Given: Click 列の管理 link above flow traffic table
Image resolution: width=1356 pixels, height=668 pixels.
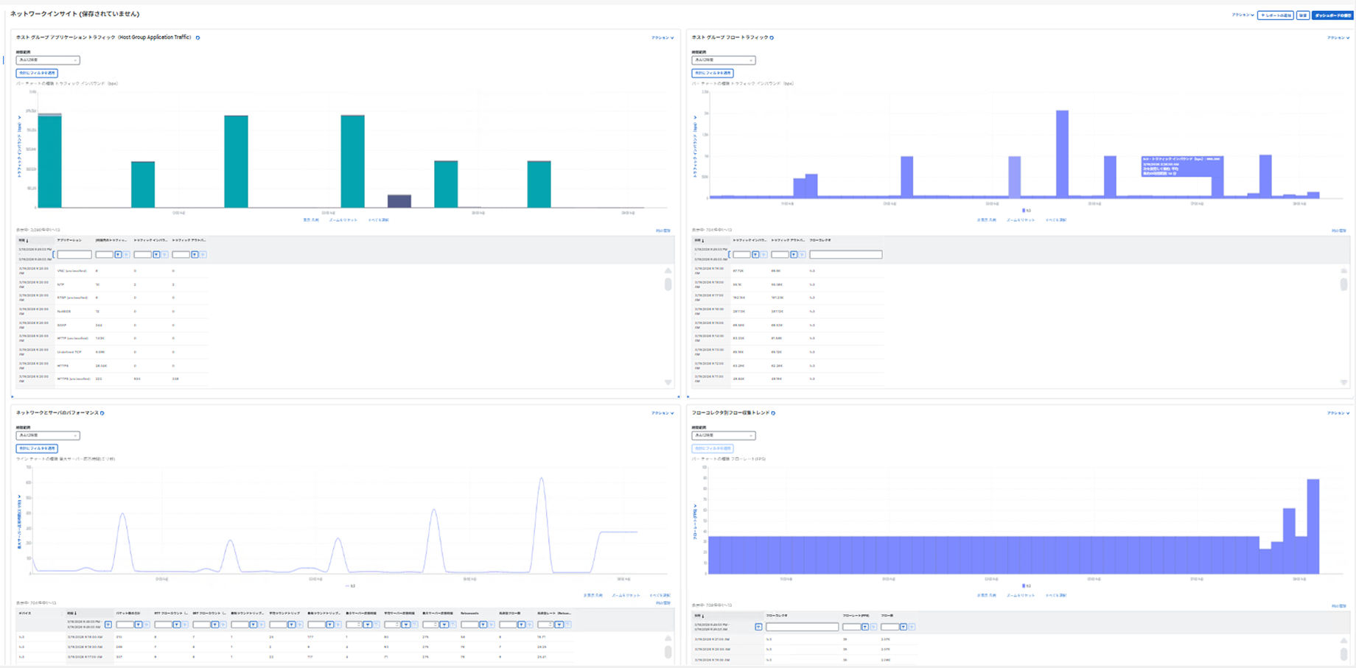Looking at the screenshot, I should coord(1339,231).
